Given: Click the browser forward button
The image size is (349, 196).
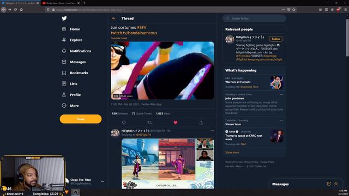Looking at the screenshot, I should coord(10,10).
